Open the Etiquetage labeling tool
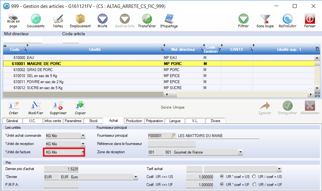Image resolution: width=322 pixels, height=191 pixels. (169, 19)
